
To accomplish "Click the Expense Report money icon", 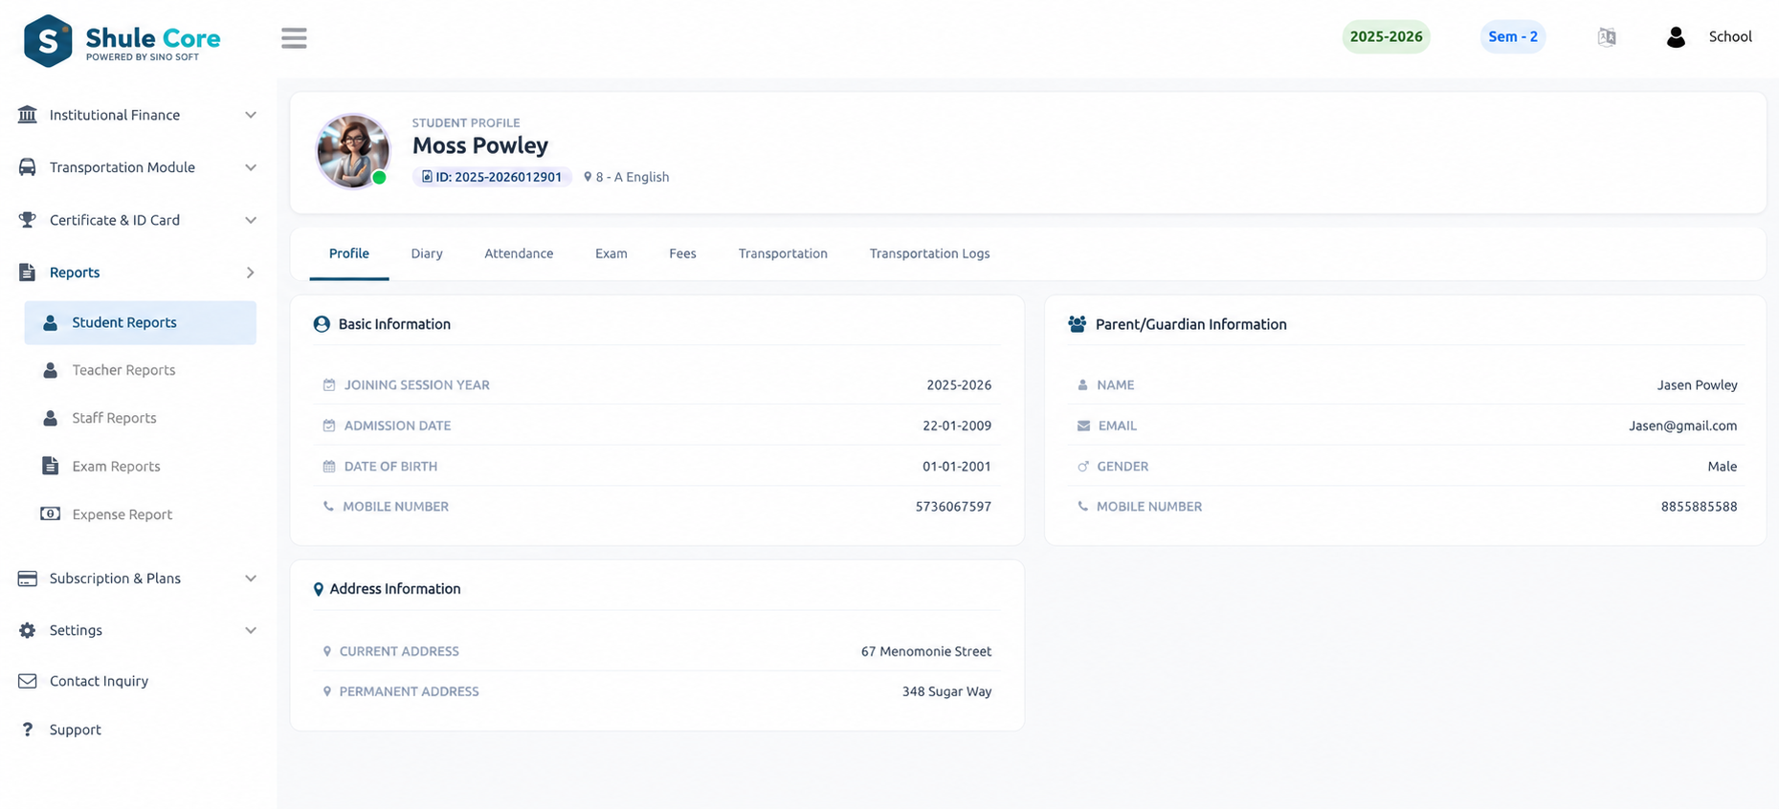I will (x=50, y=514).
